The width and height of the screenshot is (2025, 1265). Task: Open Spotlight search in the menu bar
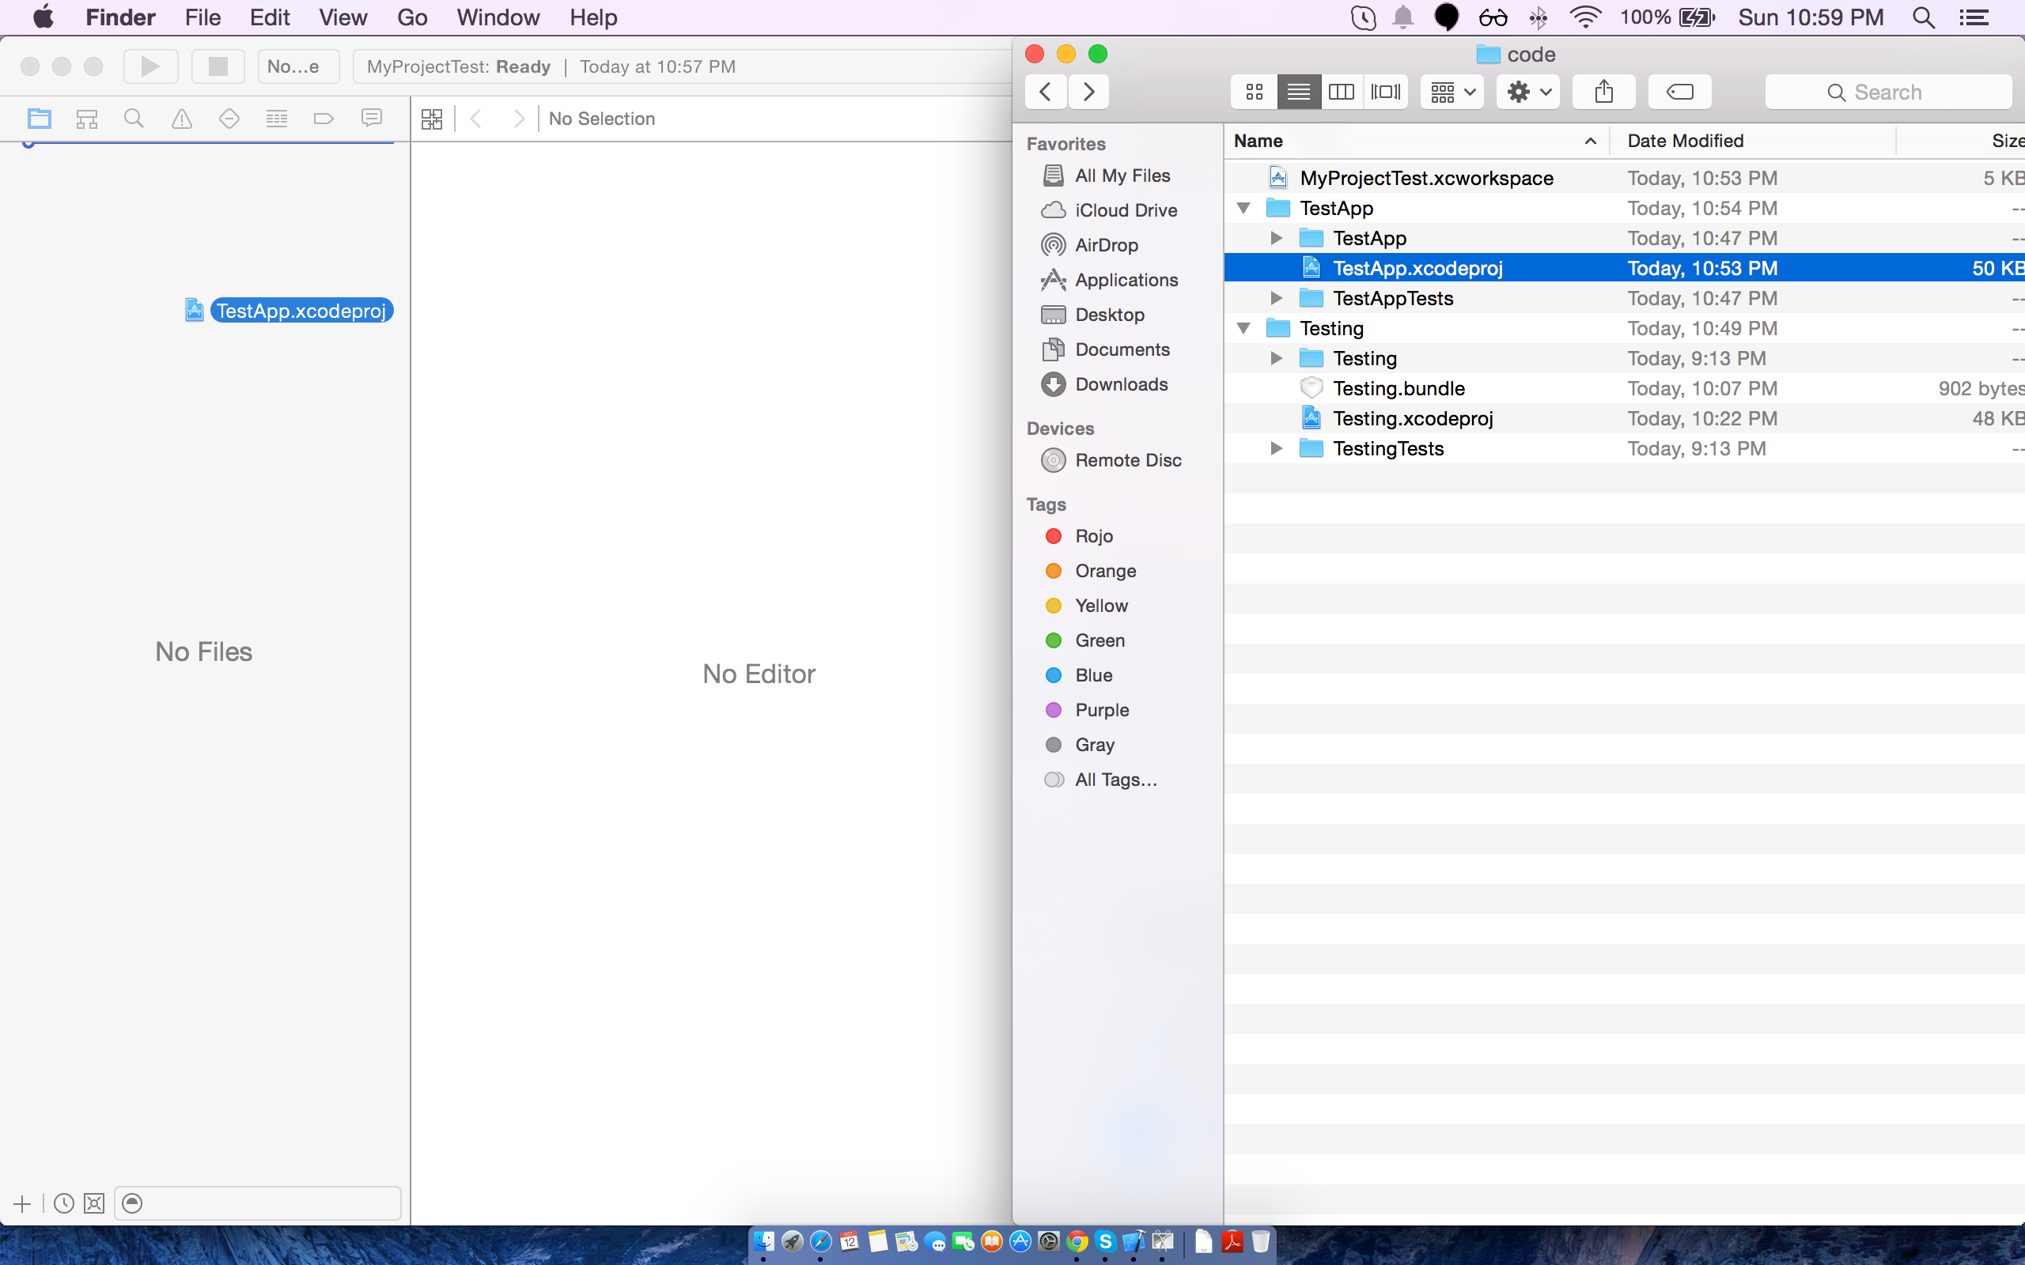(1924, 17)
